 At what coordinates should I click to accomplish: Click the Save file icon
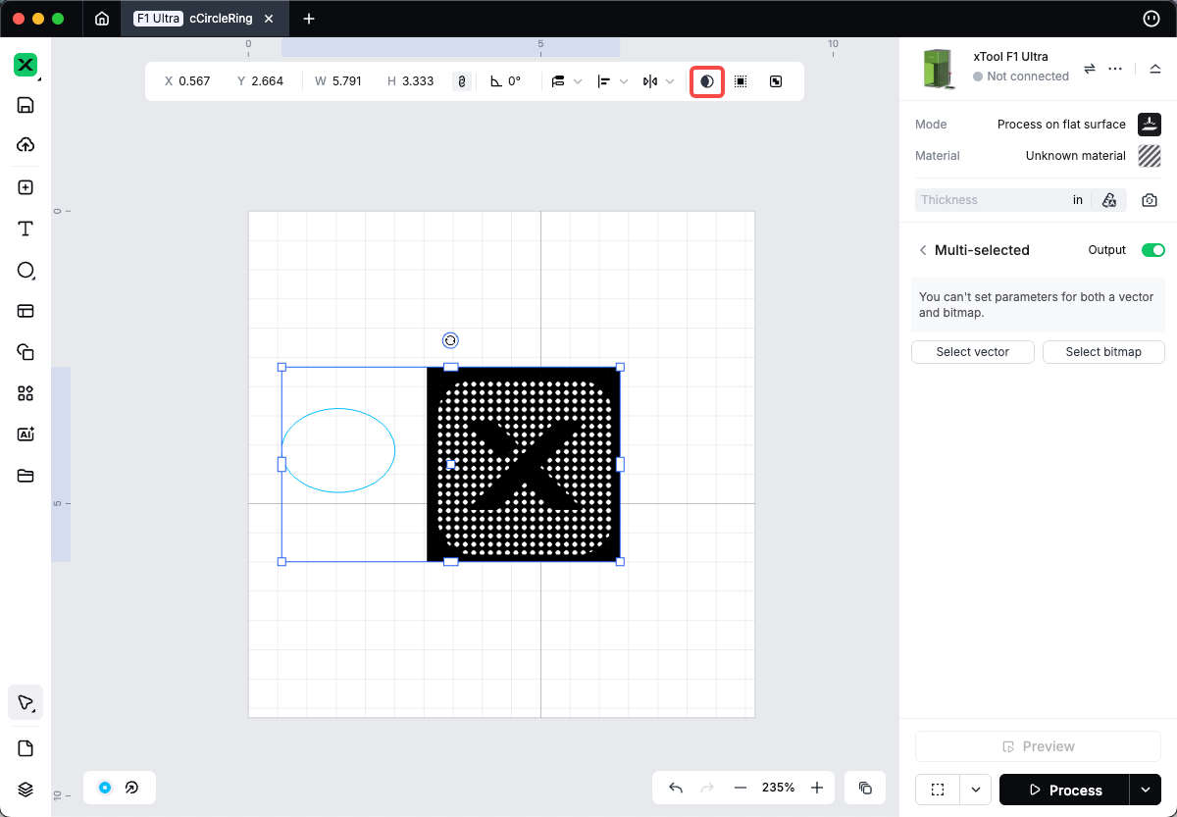coord(26,106)
